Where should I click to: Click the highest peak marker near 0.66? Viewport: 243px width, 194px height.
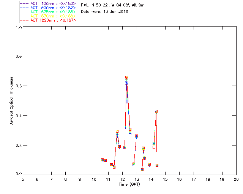point(126,77)
